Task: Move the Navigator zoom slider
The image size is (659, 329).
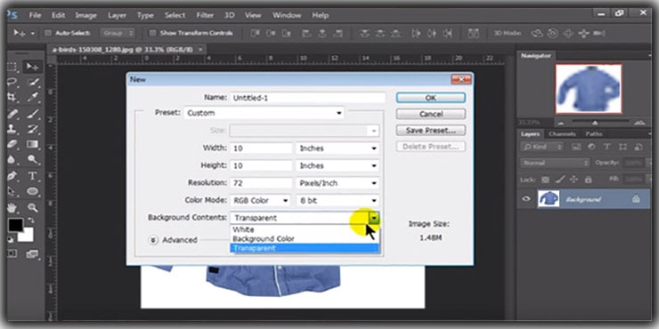Action: pyautogui.click(x=595, y=123)
